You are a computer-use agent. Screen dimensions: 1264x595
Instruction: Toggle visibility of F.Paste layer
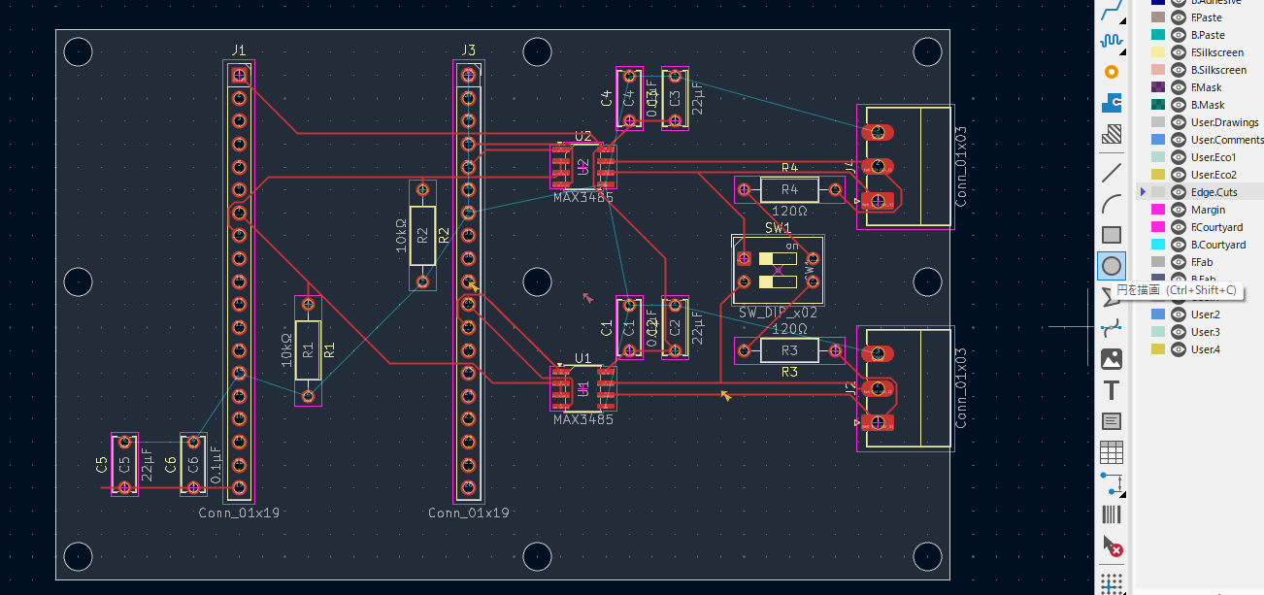tap(1179, 17)
